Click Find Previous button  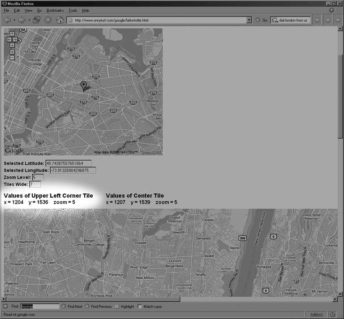click(98, 306)
